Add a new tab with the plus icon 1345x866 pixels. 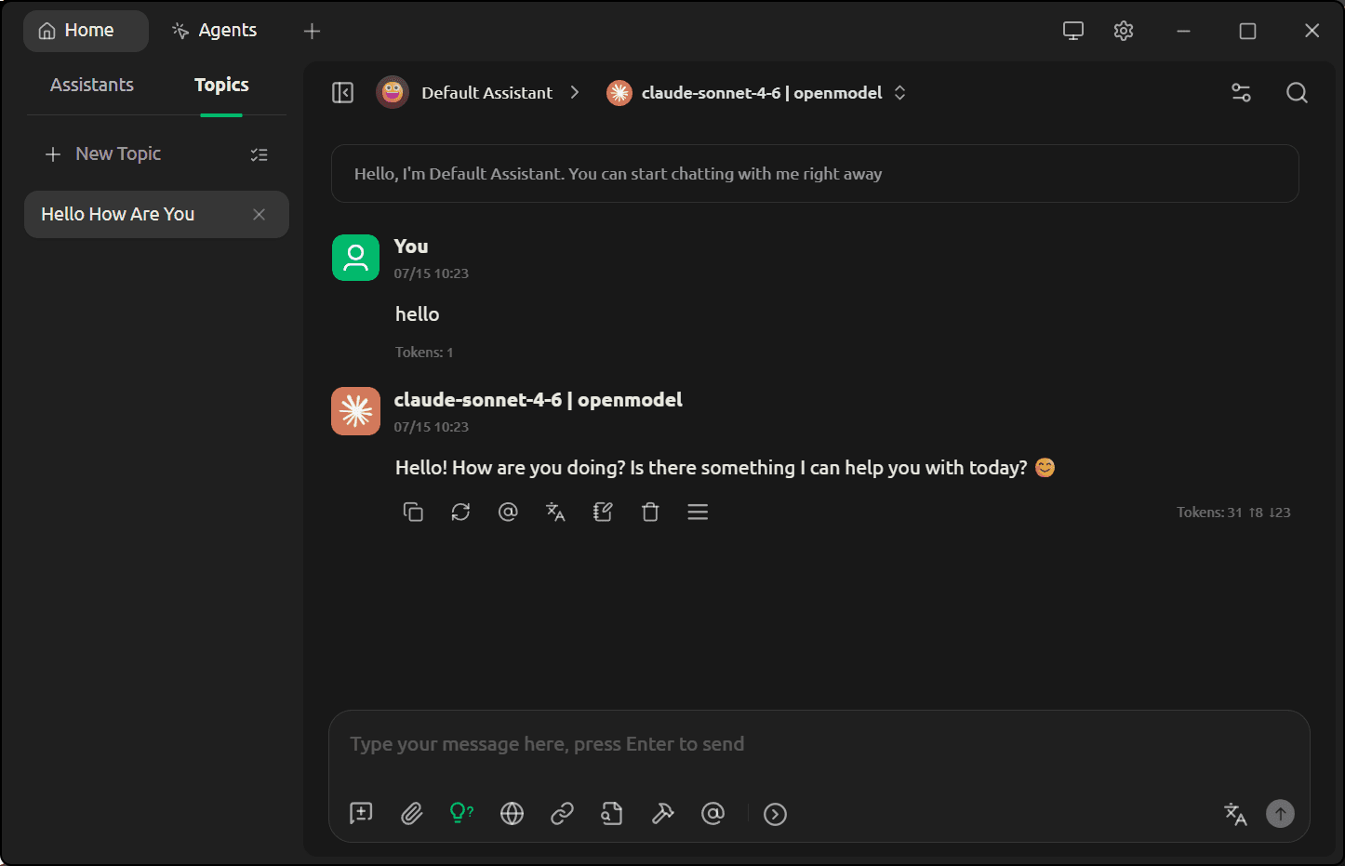tap(312, 31)
